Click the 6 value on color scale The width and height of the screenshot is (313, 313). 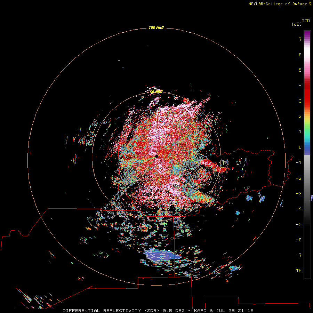coord(300,55)
